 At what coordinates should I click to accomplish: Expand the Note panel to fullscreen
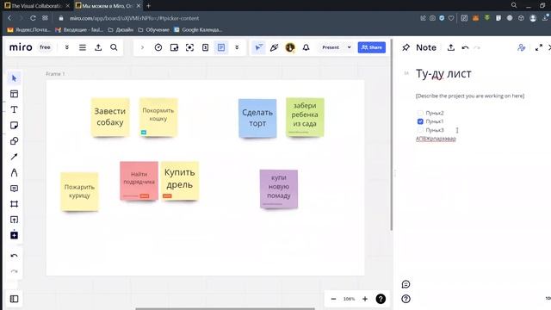click(539, 47)
